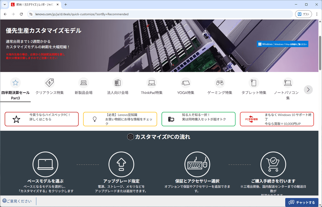Click the ゲーミング特集 gamepad icon
Image resolution: width=322 pixels, height=207 pixels.
point(219,83)
